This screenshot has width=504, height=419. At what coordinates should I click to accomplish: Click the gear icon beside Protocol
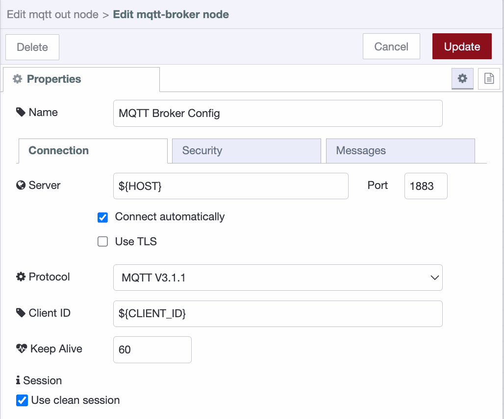[x=20, y=277]
